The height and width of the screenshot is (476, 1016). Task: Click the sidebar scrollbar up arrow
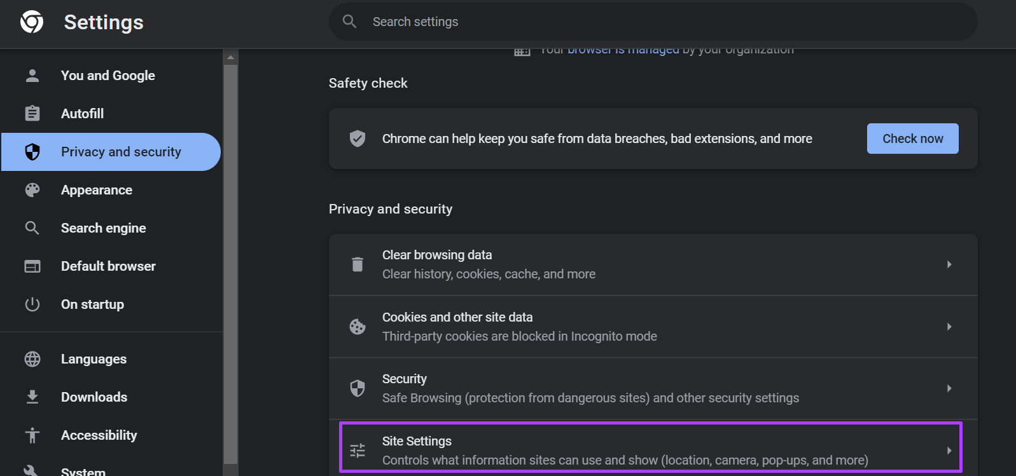[230, 57]
